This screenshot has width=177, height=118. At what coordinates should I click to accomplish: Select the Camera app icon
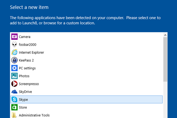(x=14, y=37)
